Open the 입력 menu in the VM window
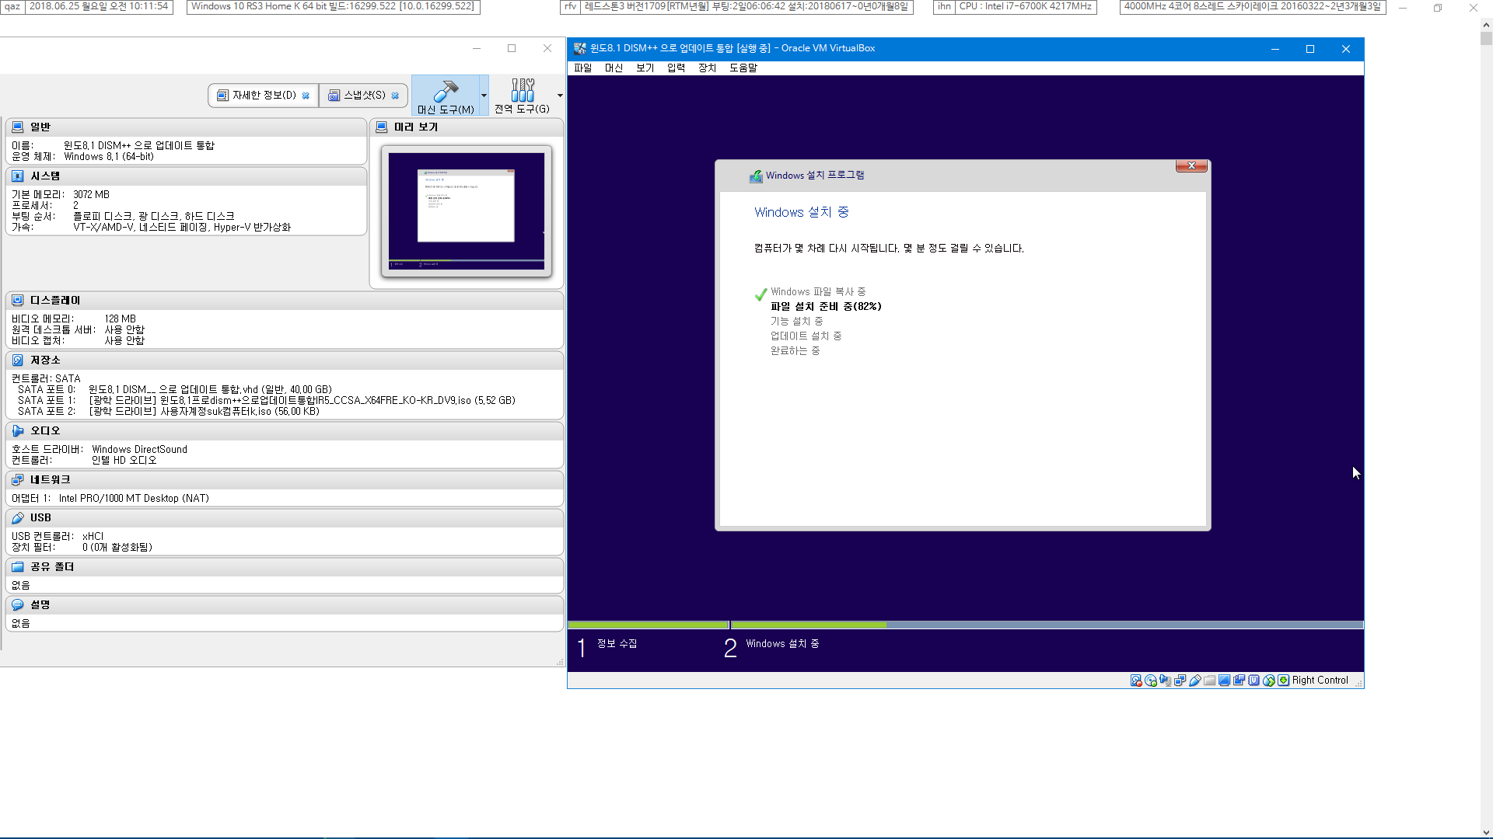Viewport: 1493px width, 839px height. coord(677,68)
